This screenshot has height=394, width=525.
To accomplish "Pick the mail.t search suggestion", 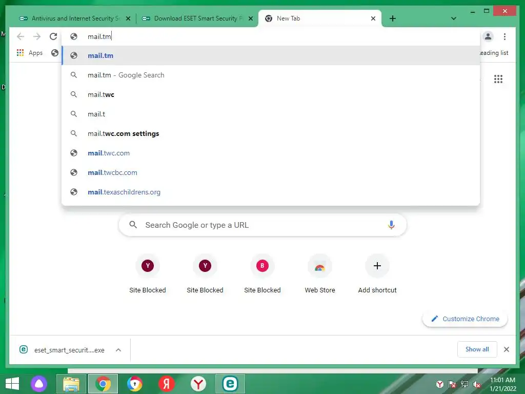I will coord(271,114).
